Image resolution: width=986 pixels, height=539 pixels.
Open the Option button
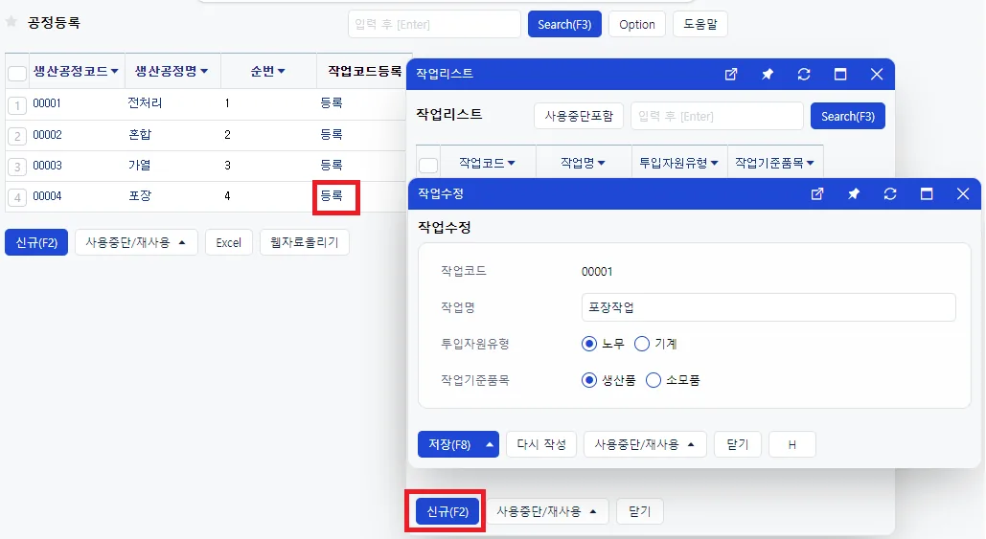637,24
